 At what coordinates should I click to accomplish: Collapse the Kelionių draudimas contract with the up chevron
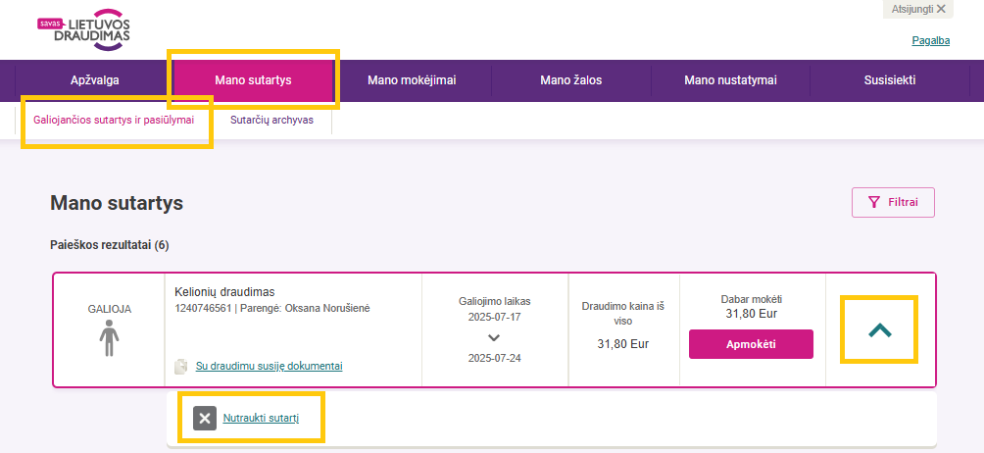click(880, 330)
